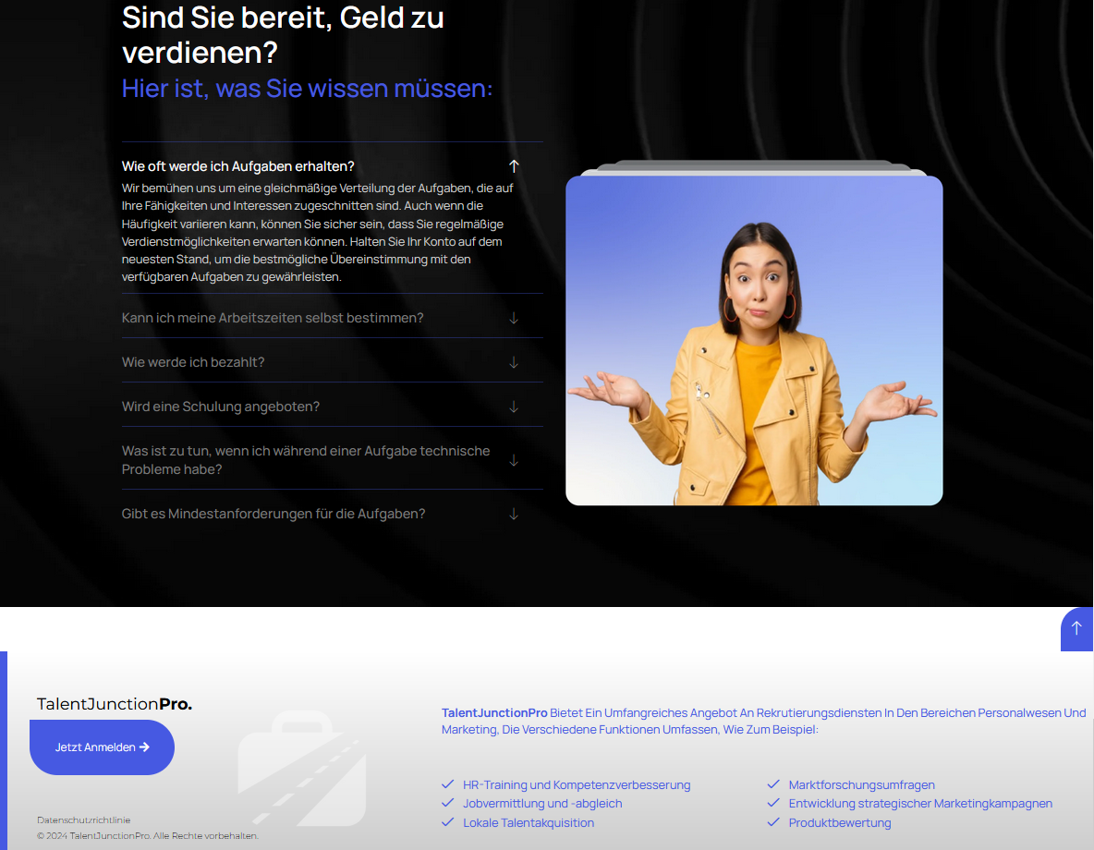Click the checkmark beside 'Produktbewertung'
The width and height of the screenshot is (1094, 850).
click(x=773, y=822)
